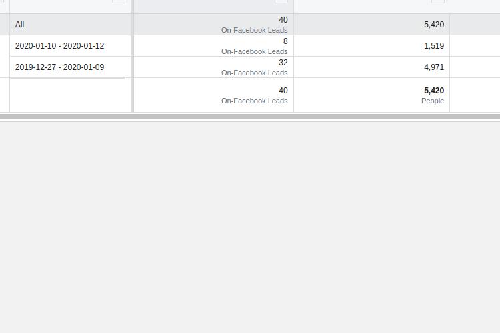Click the 40 leads value in All row

283,20
